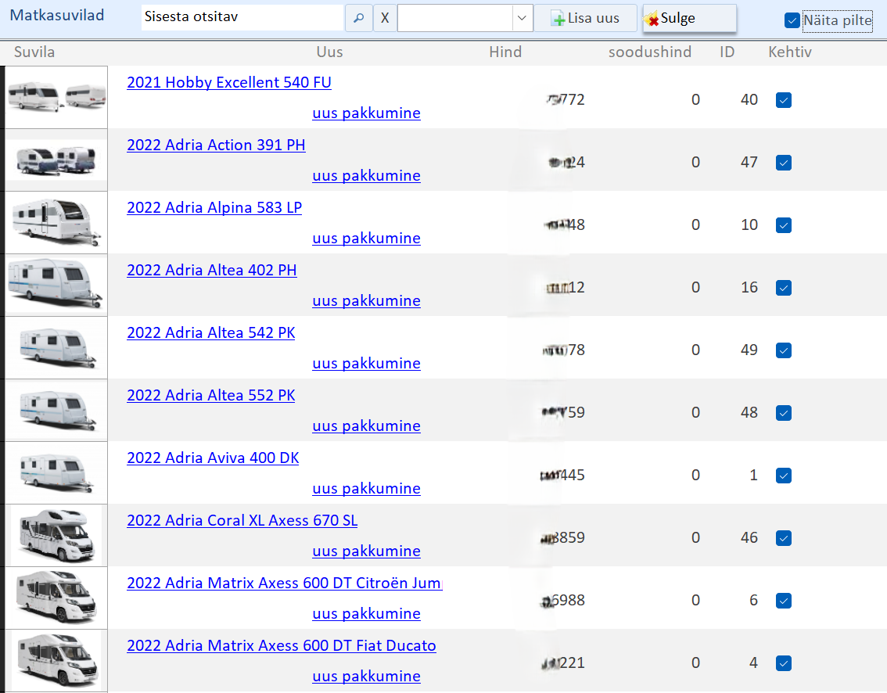Image resolution: width=887 pixels, height=693 pixels.
Task: Open 2022 Adria Altea 542 PK link
Action: coord(211,333)
